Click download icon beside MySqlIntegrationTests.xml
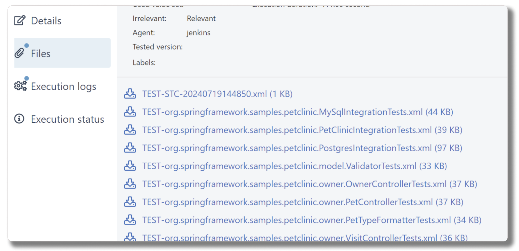This screenshot has width=519, height=251. pos(130,112)
